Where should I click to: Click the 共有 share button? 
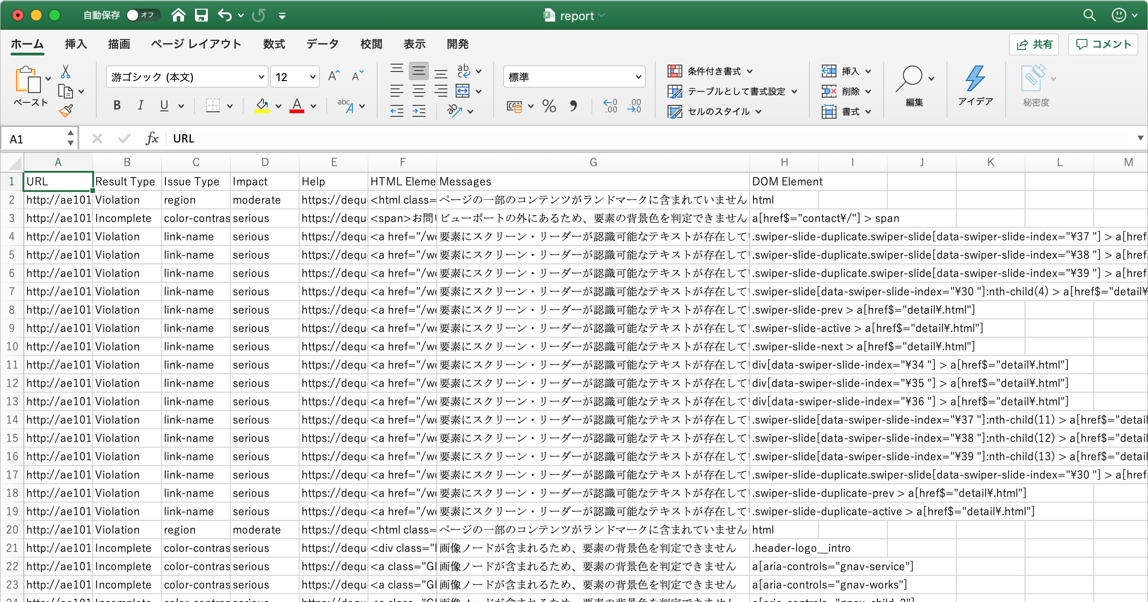pos(1034,44)
